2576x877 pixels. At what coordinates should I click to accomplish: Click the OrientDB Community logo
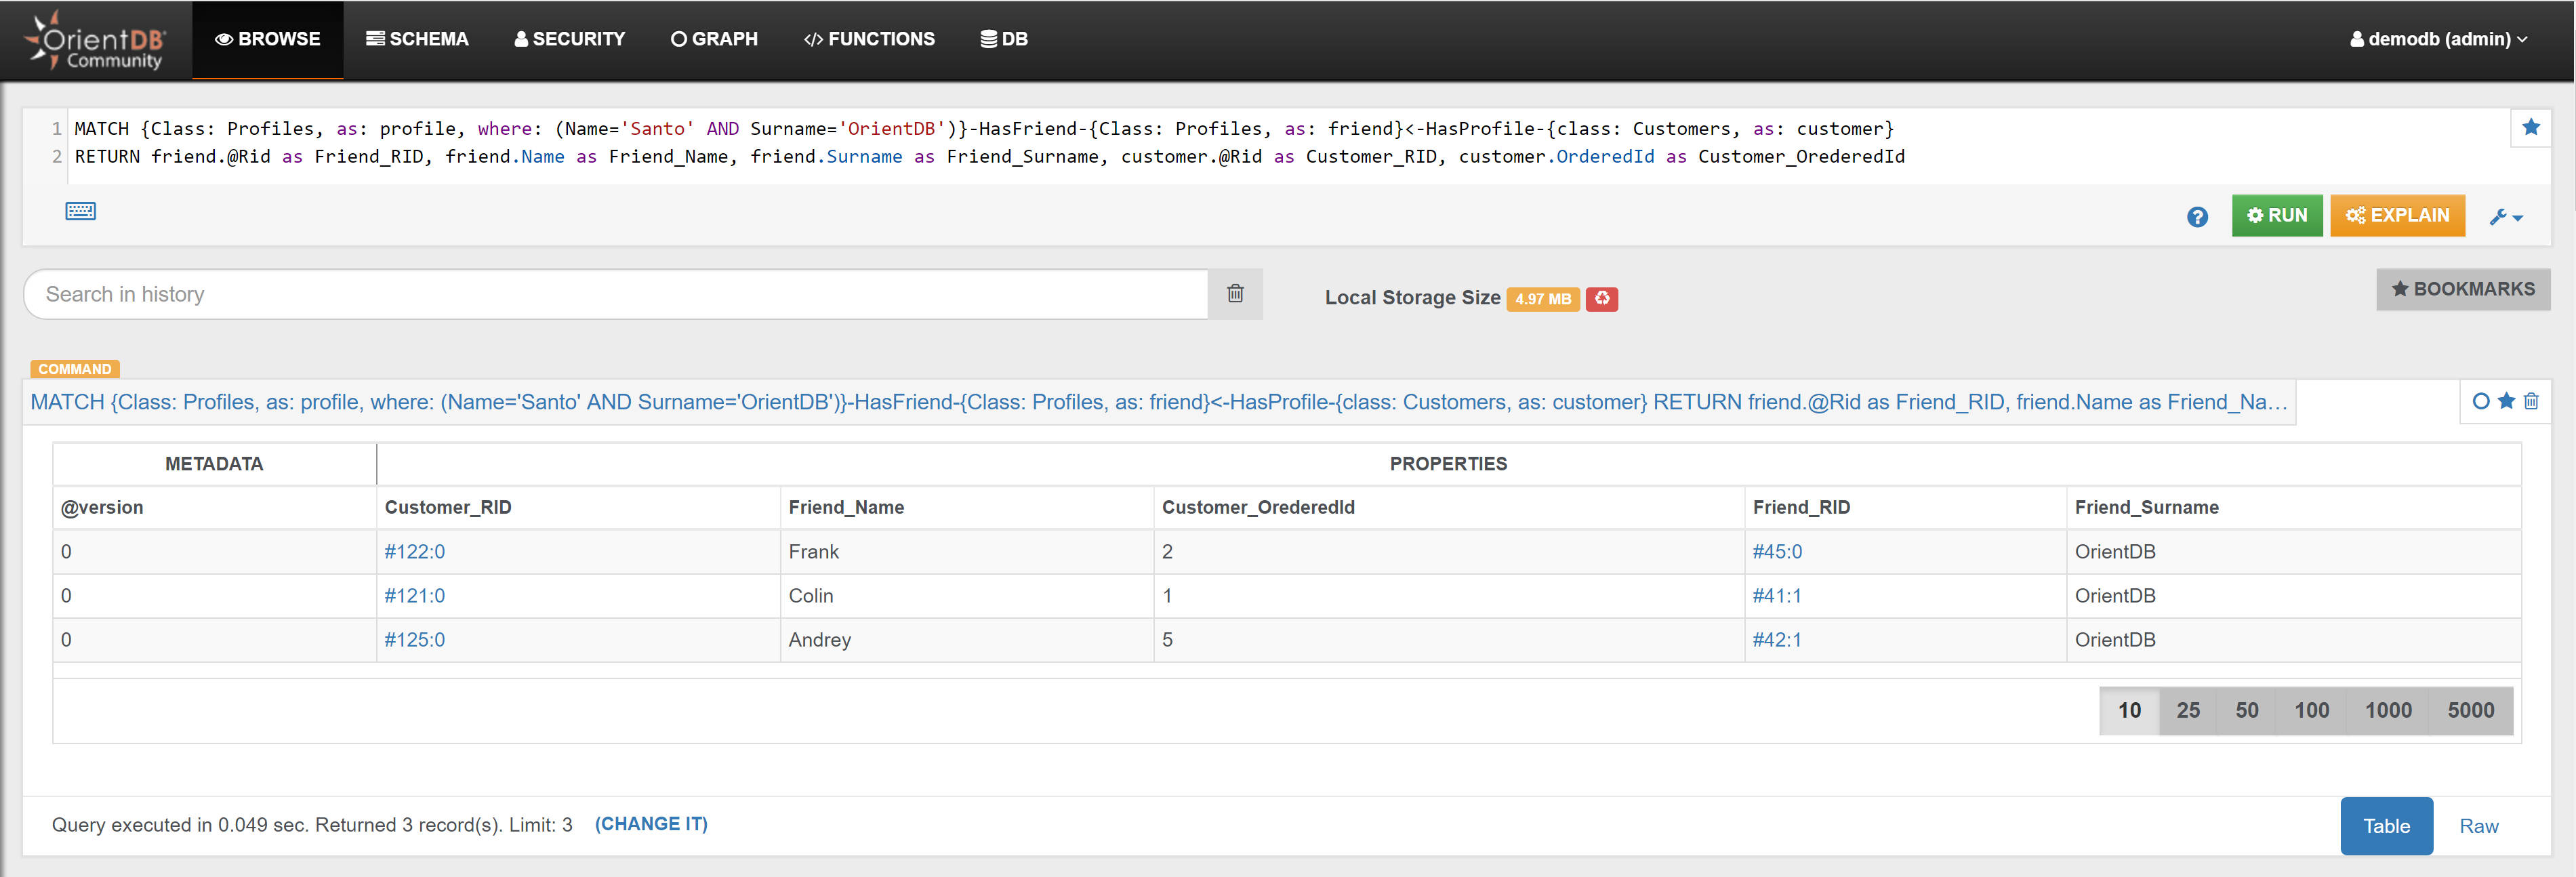click(96, 40)
